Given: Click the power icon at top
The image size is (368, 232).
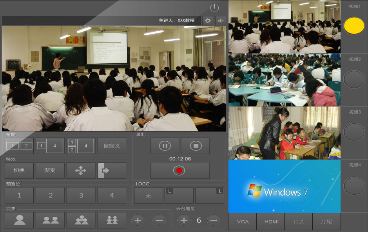Looking at the screenshot, I should (x=214, y=8).
